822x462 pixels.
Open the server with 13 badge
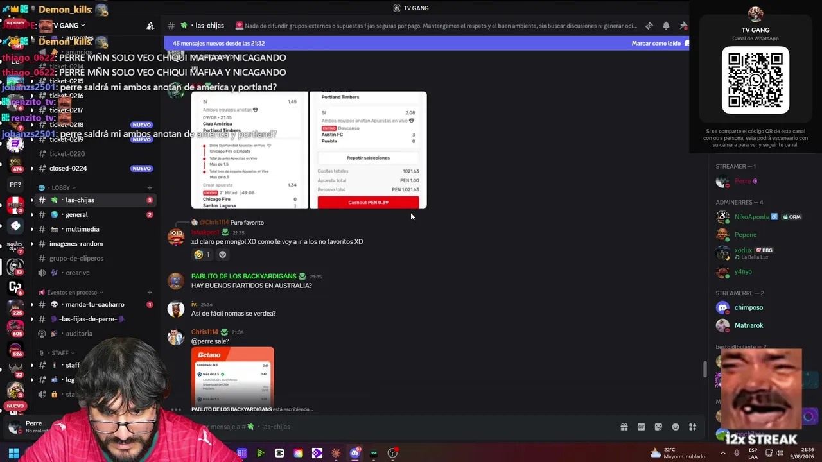pos(15,266)
